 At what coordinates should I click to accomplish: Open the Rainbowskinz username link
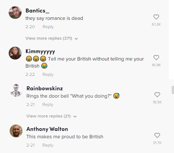[x=45, y=88]
